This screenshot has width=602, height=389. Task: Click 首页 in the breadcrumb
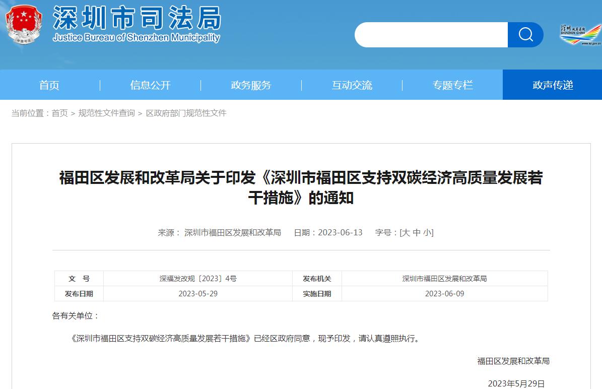(x=59, y=113)
